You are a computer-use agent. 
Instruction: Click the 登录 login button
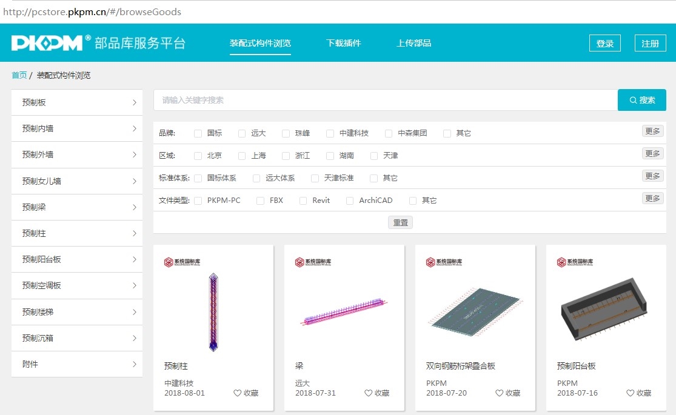coord(604,44)
